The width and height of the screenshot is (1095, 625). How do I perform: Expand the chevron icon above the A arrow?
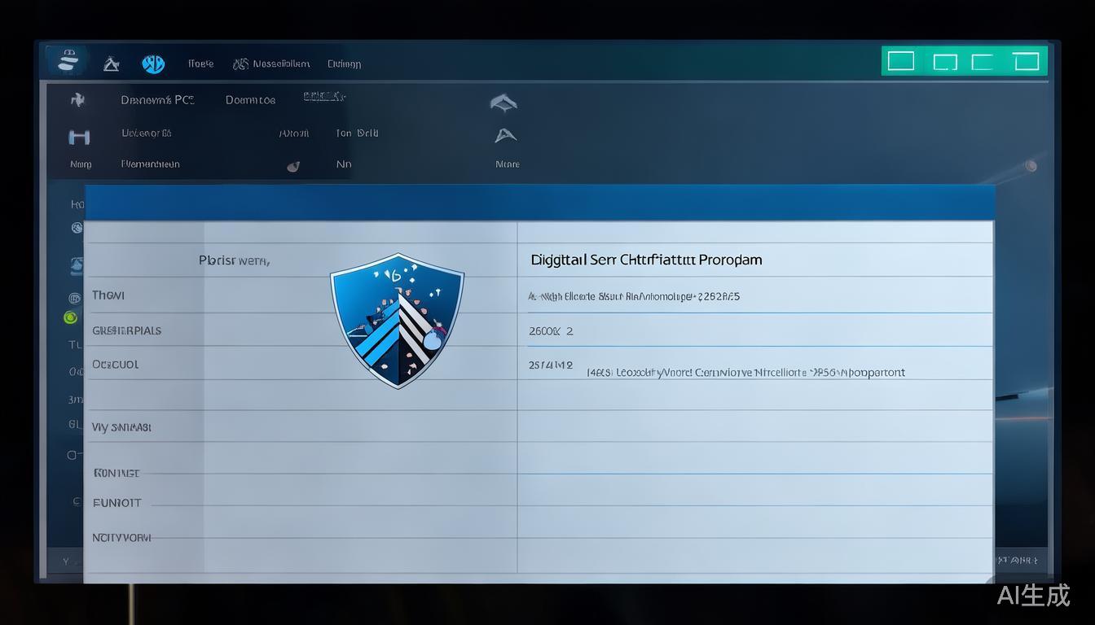click(504, 103)
